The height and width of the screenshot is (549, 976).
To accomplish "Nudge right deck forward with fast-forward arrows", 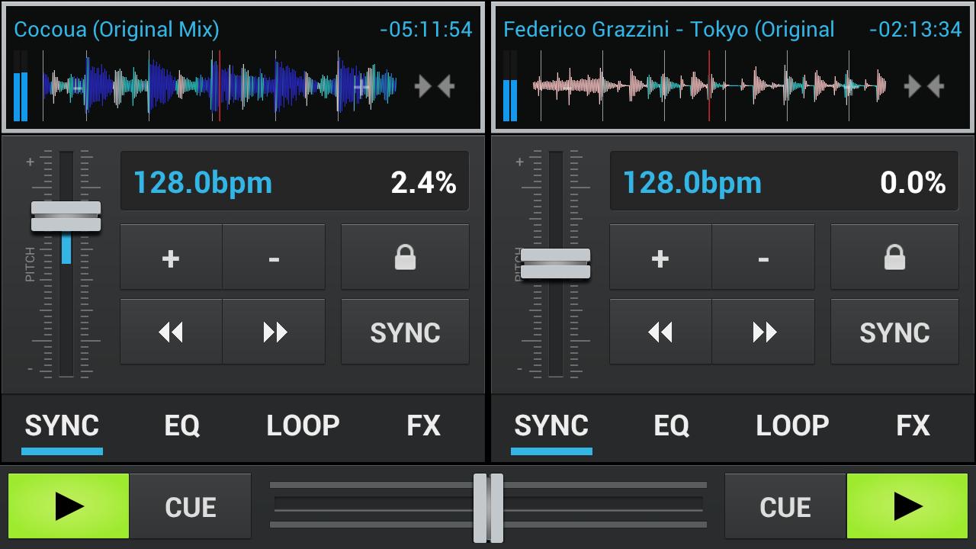I will point(763,332).
